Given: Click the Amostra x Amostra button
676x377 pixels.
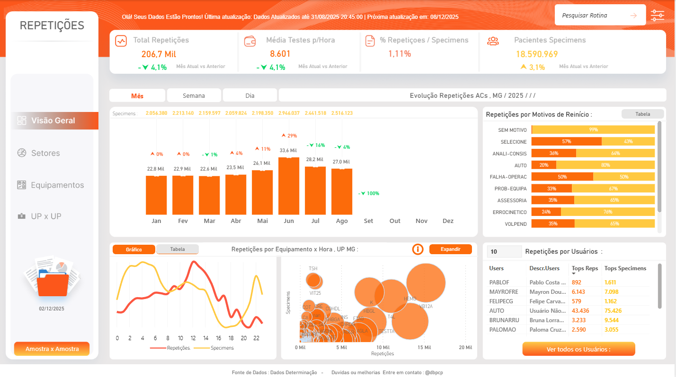Looking at the screenshot, I should [52, 349].
